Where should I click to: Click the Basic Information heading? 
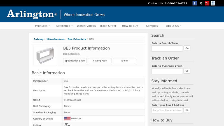point(48,73)
